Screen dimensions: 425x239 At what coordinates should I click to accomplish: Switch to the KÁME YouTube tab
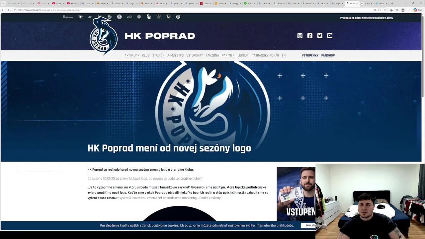tap(73, 3)
